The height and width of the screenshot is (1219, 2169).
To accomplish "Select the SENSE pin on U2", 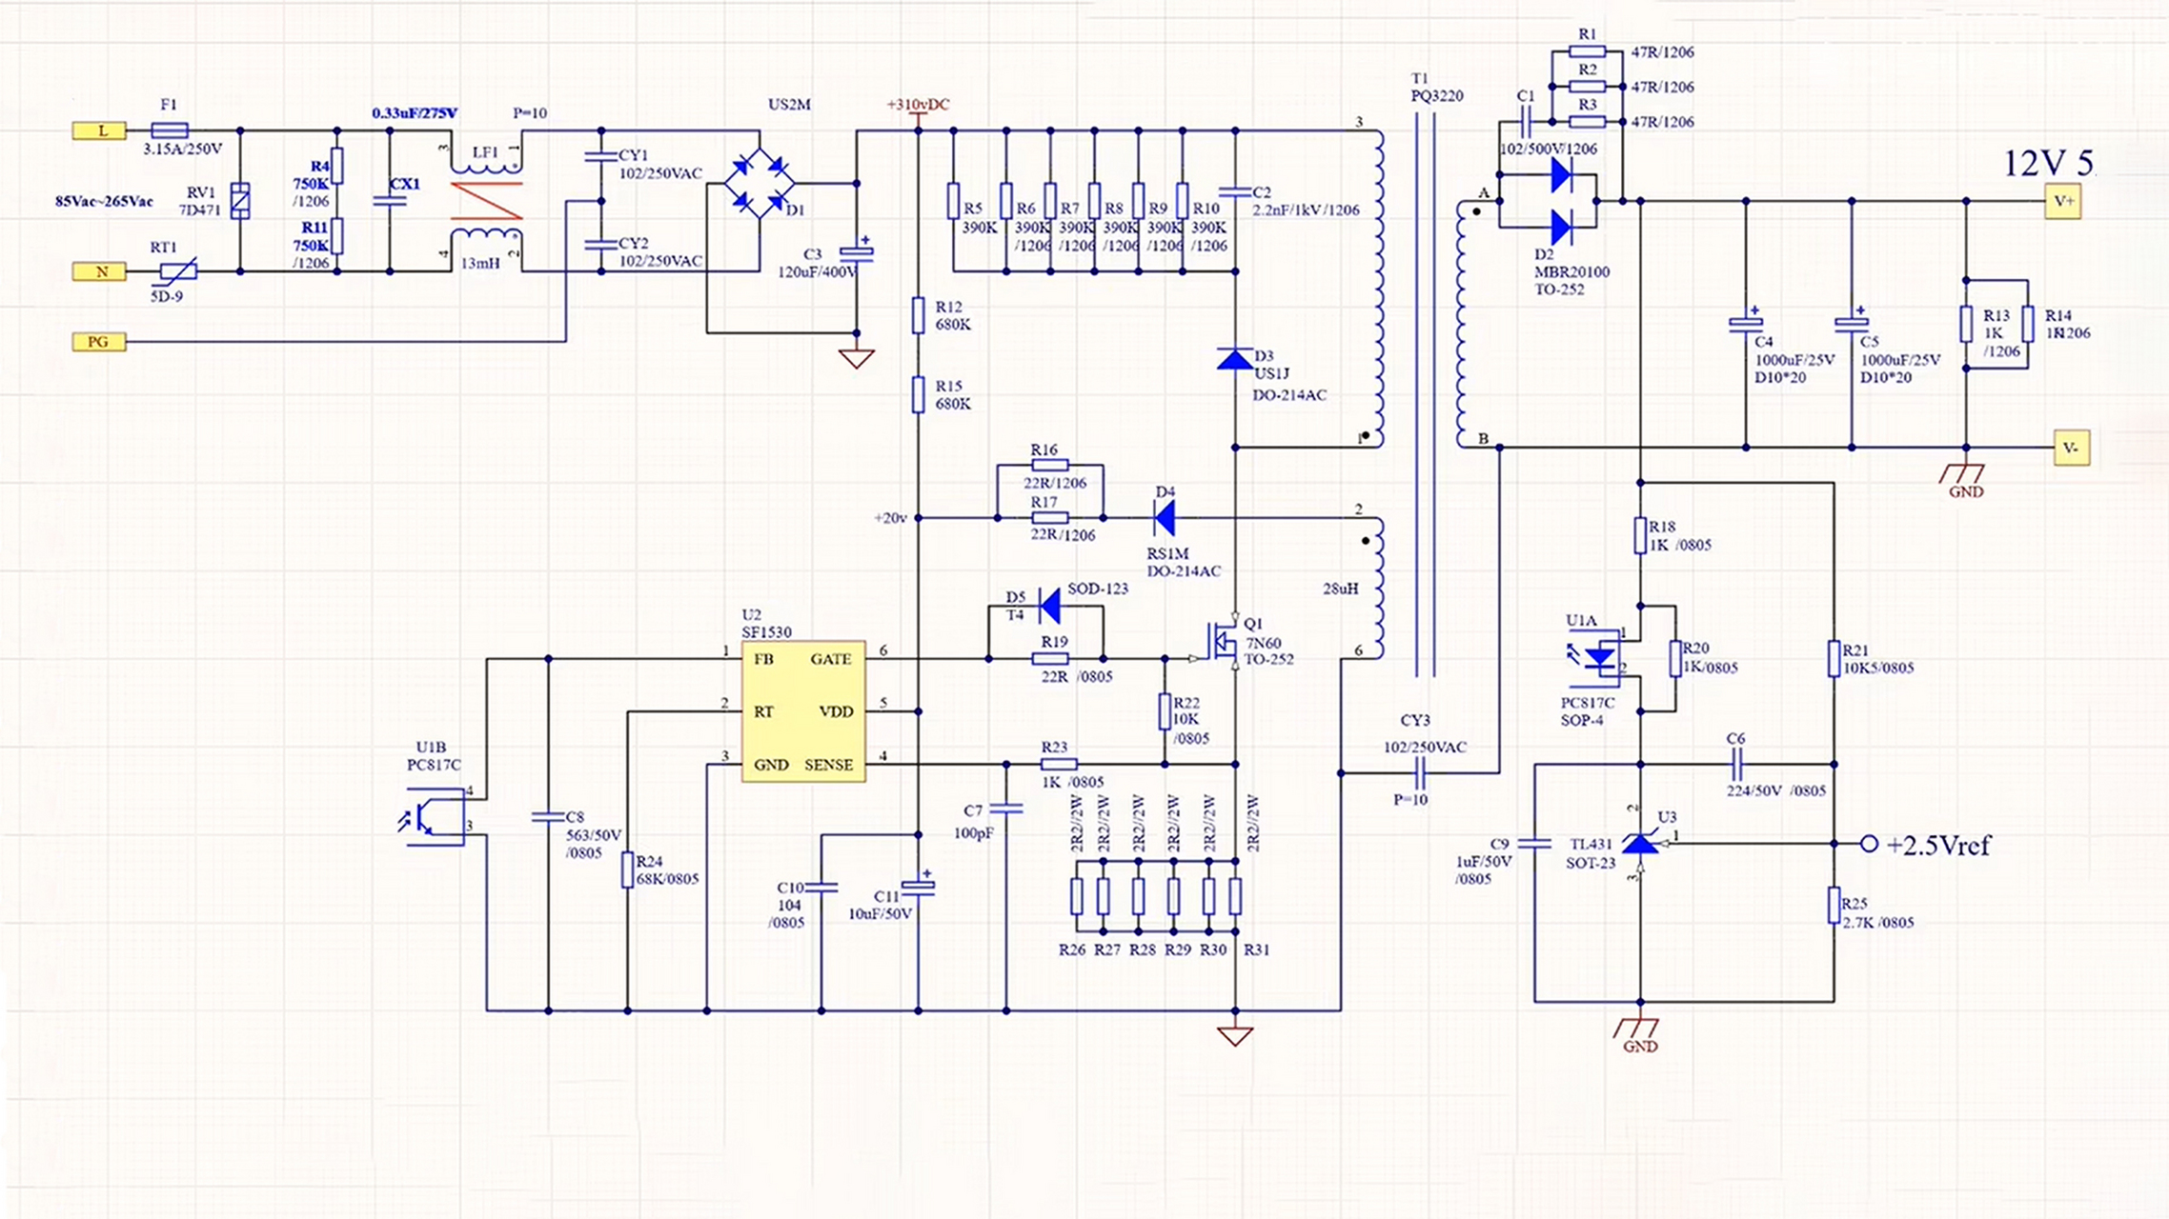I will point(829,765).
